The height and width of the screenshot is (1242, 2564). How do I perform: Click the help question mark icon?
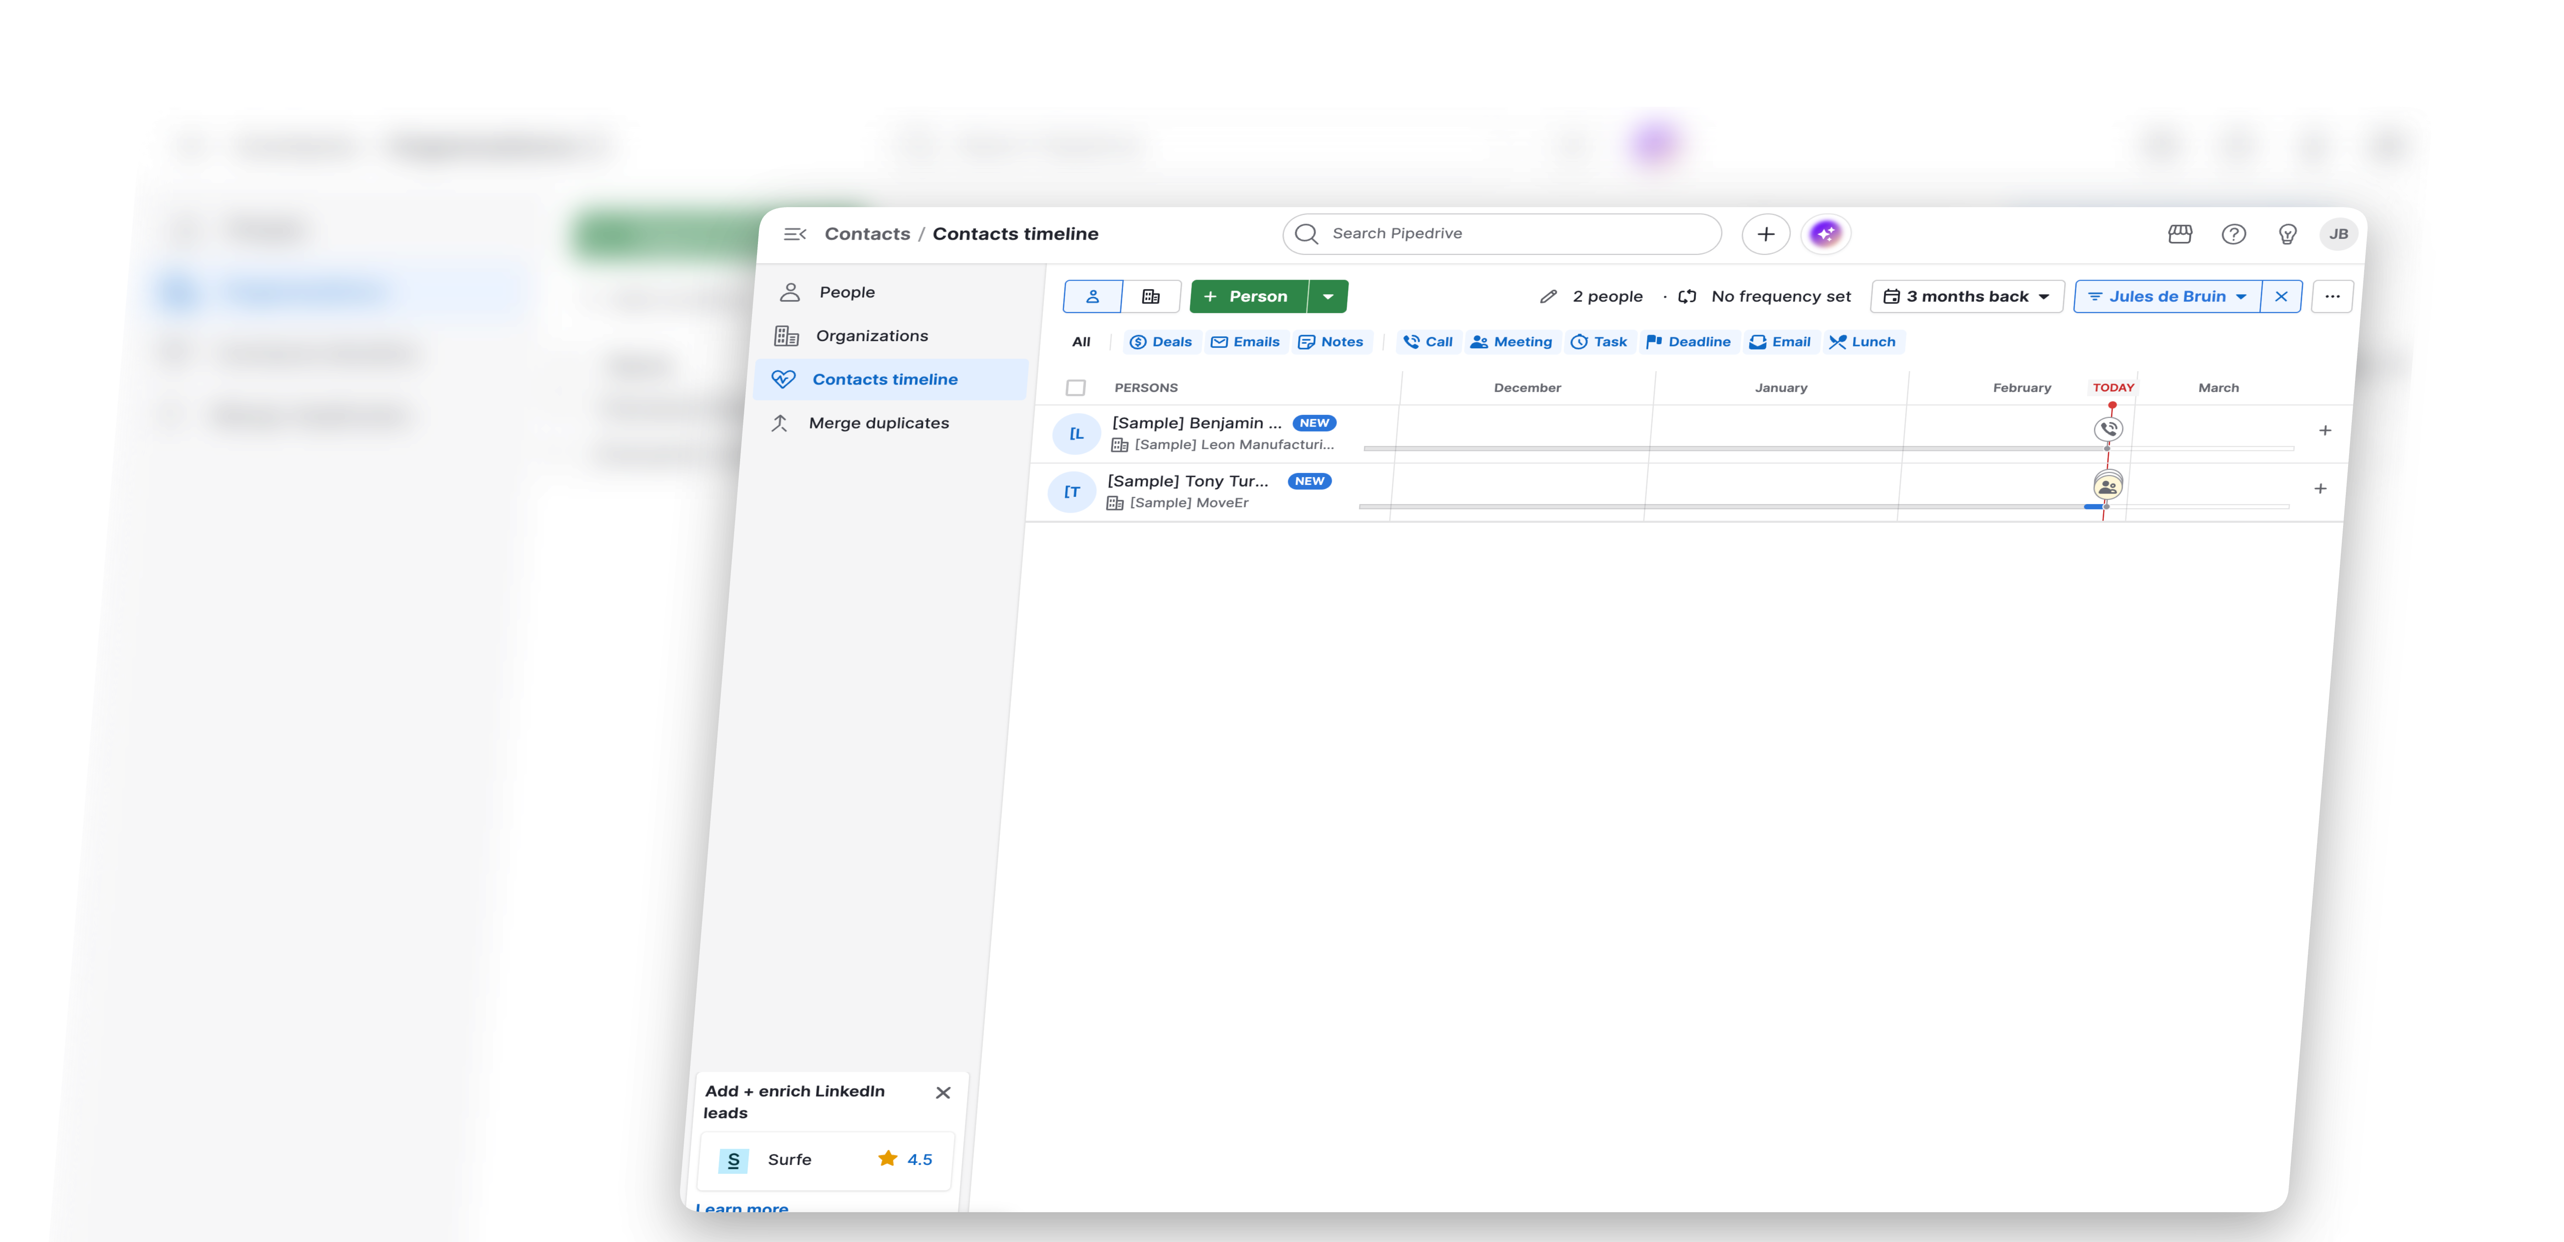2234,234
